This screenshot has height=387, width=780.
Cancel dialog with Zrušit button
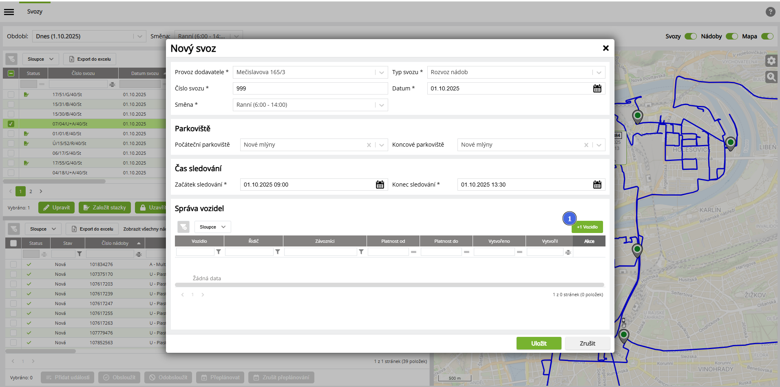coord(587,343)
